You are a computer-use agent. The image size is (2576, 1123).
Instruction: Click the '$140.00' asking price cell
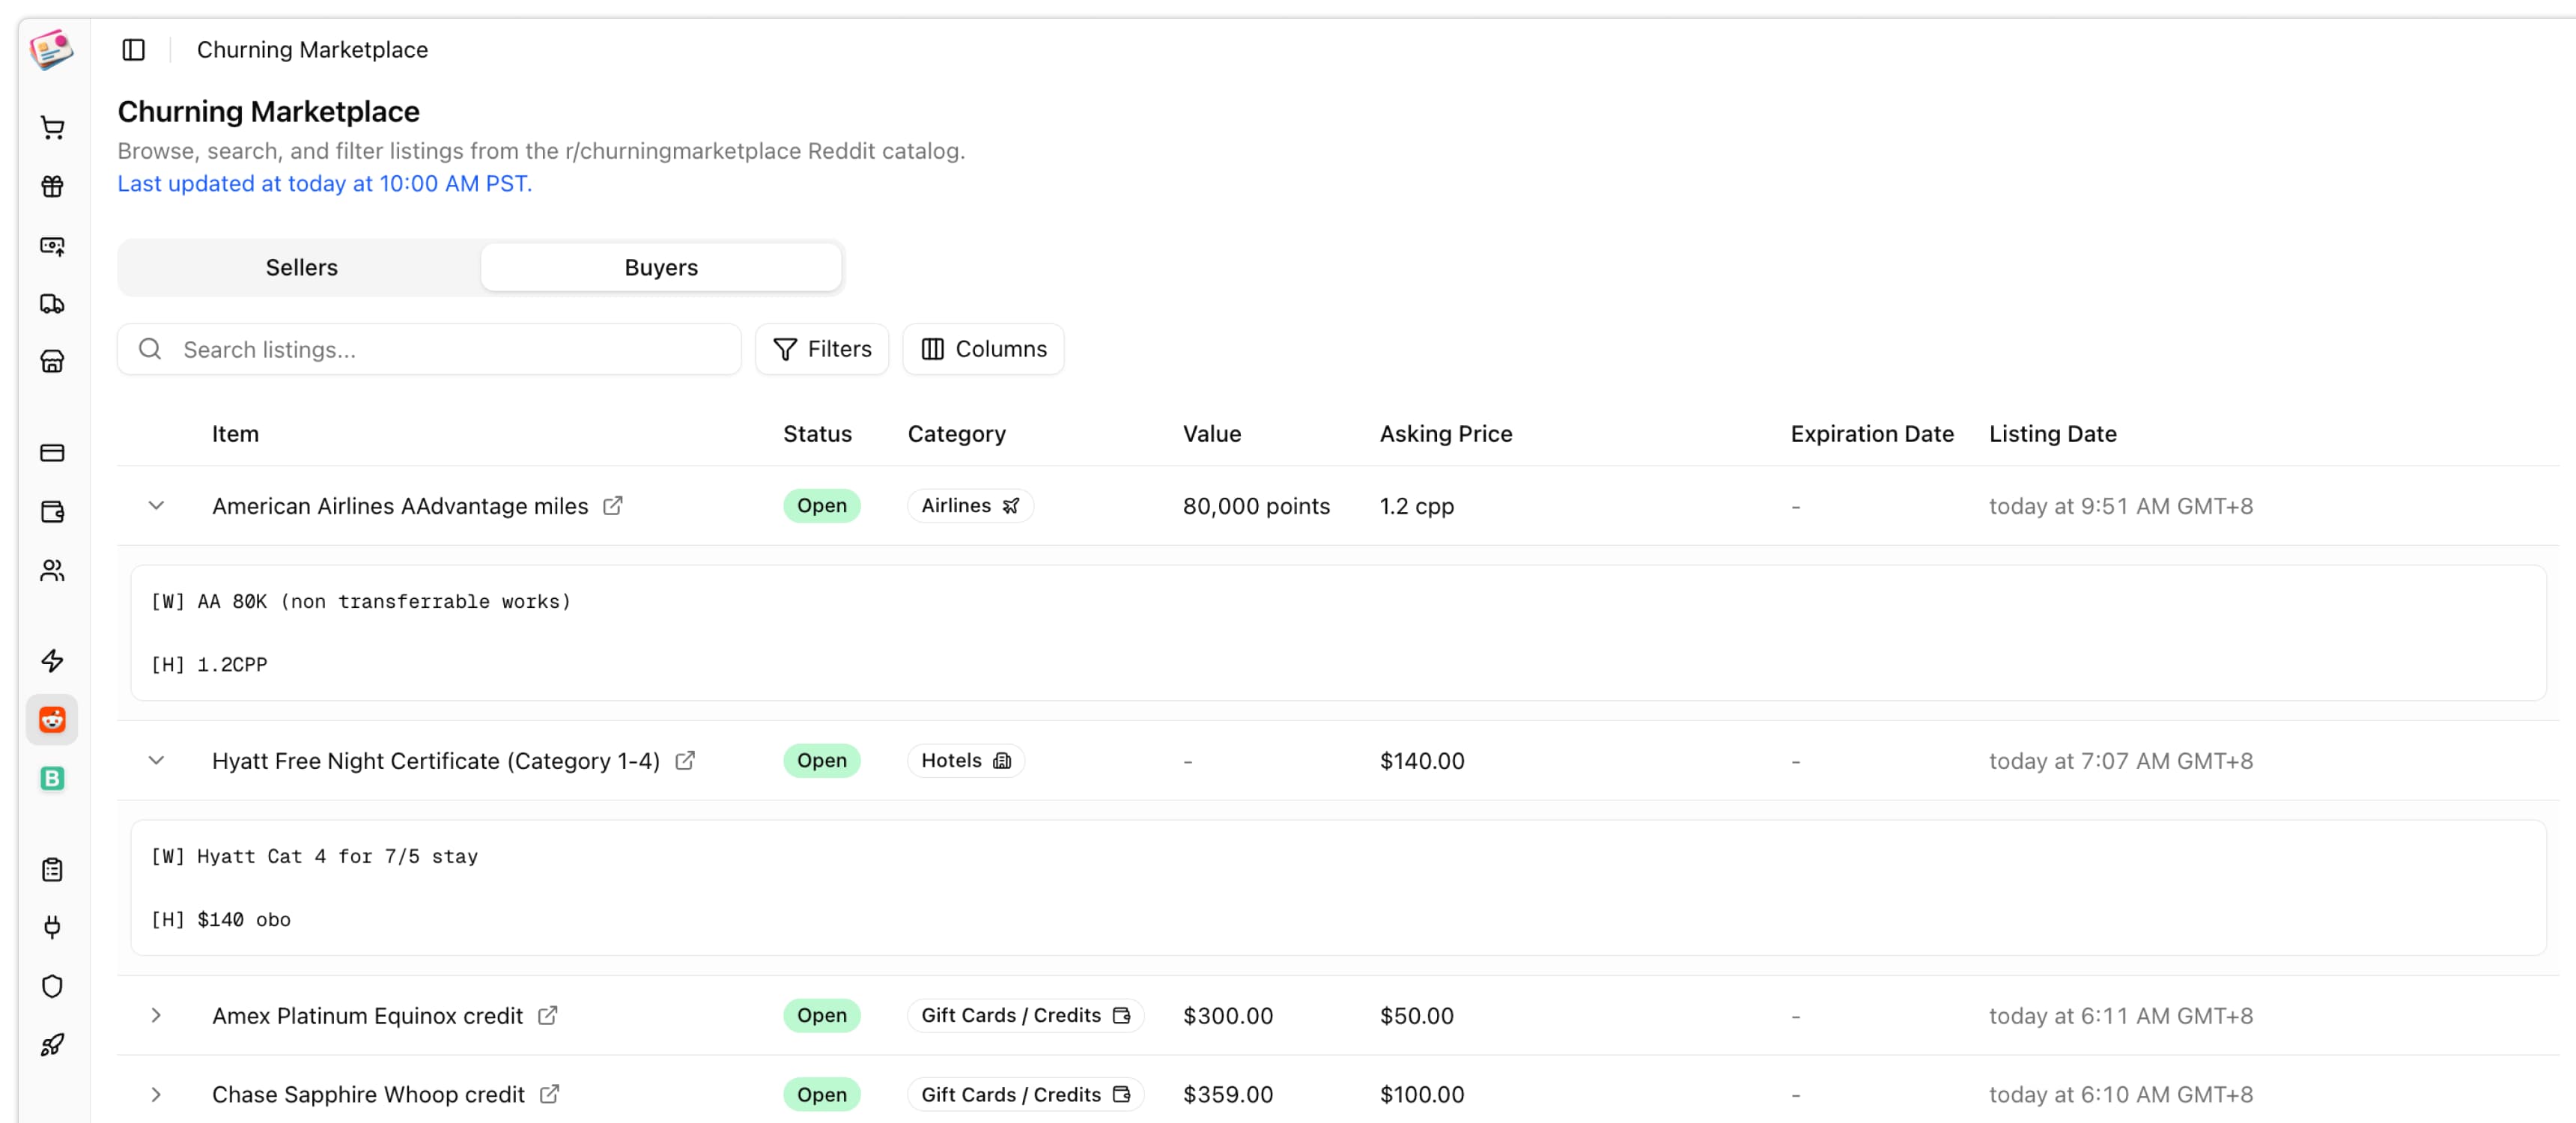point(1421,761)
